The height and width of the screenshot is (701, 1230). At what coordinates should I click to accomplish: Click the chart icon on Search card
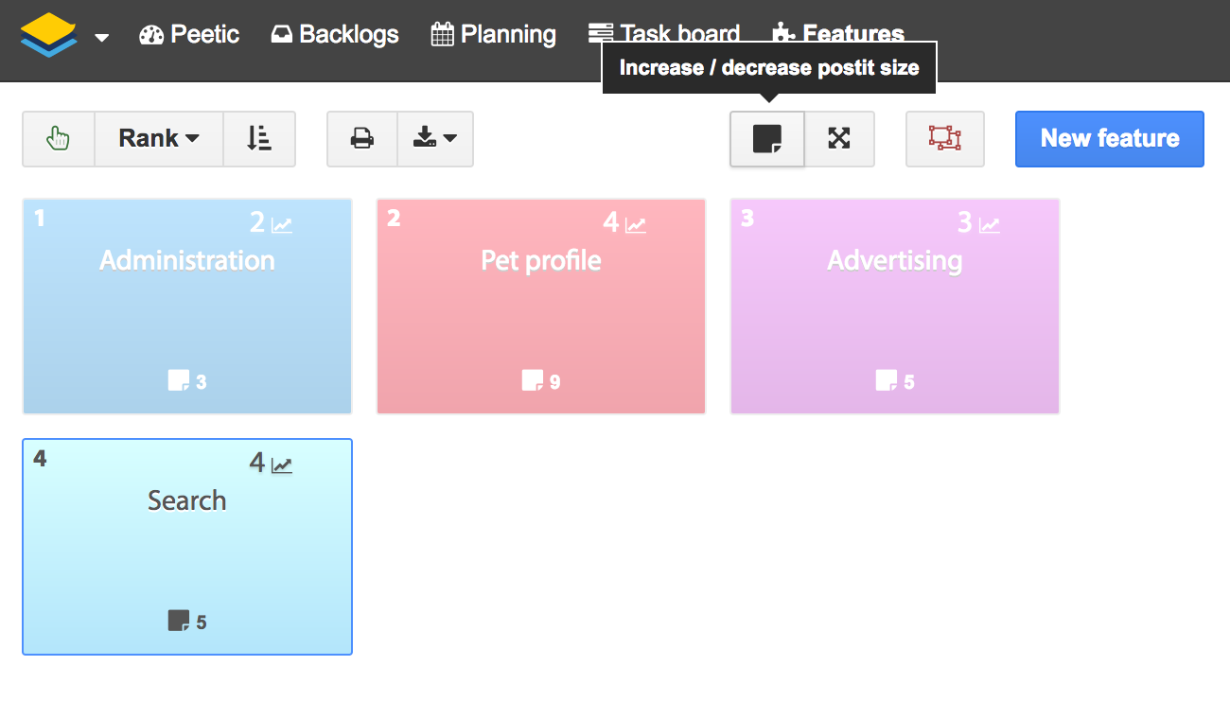pyautogui.click(x=282, y=465)
